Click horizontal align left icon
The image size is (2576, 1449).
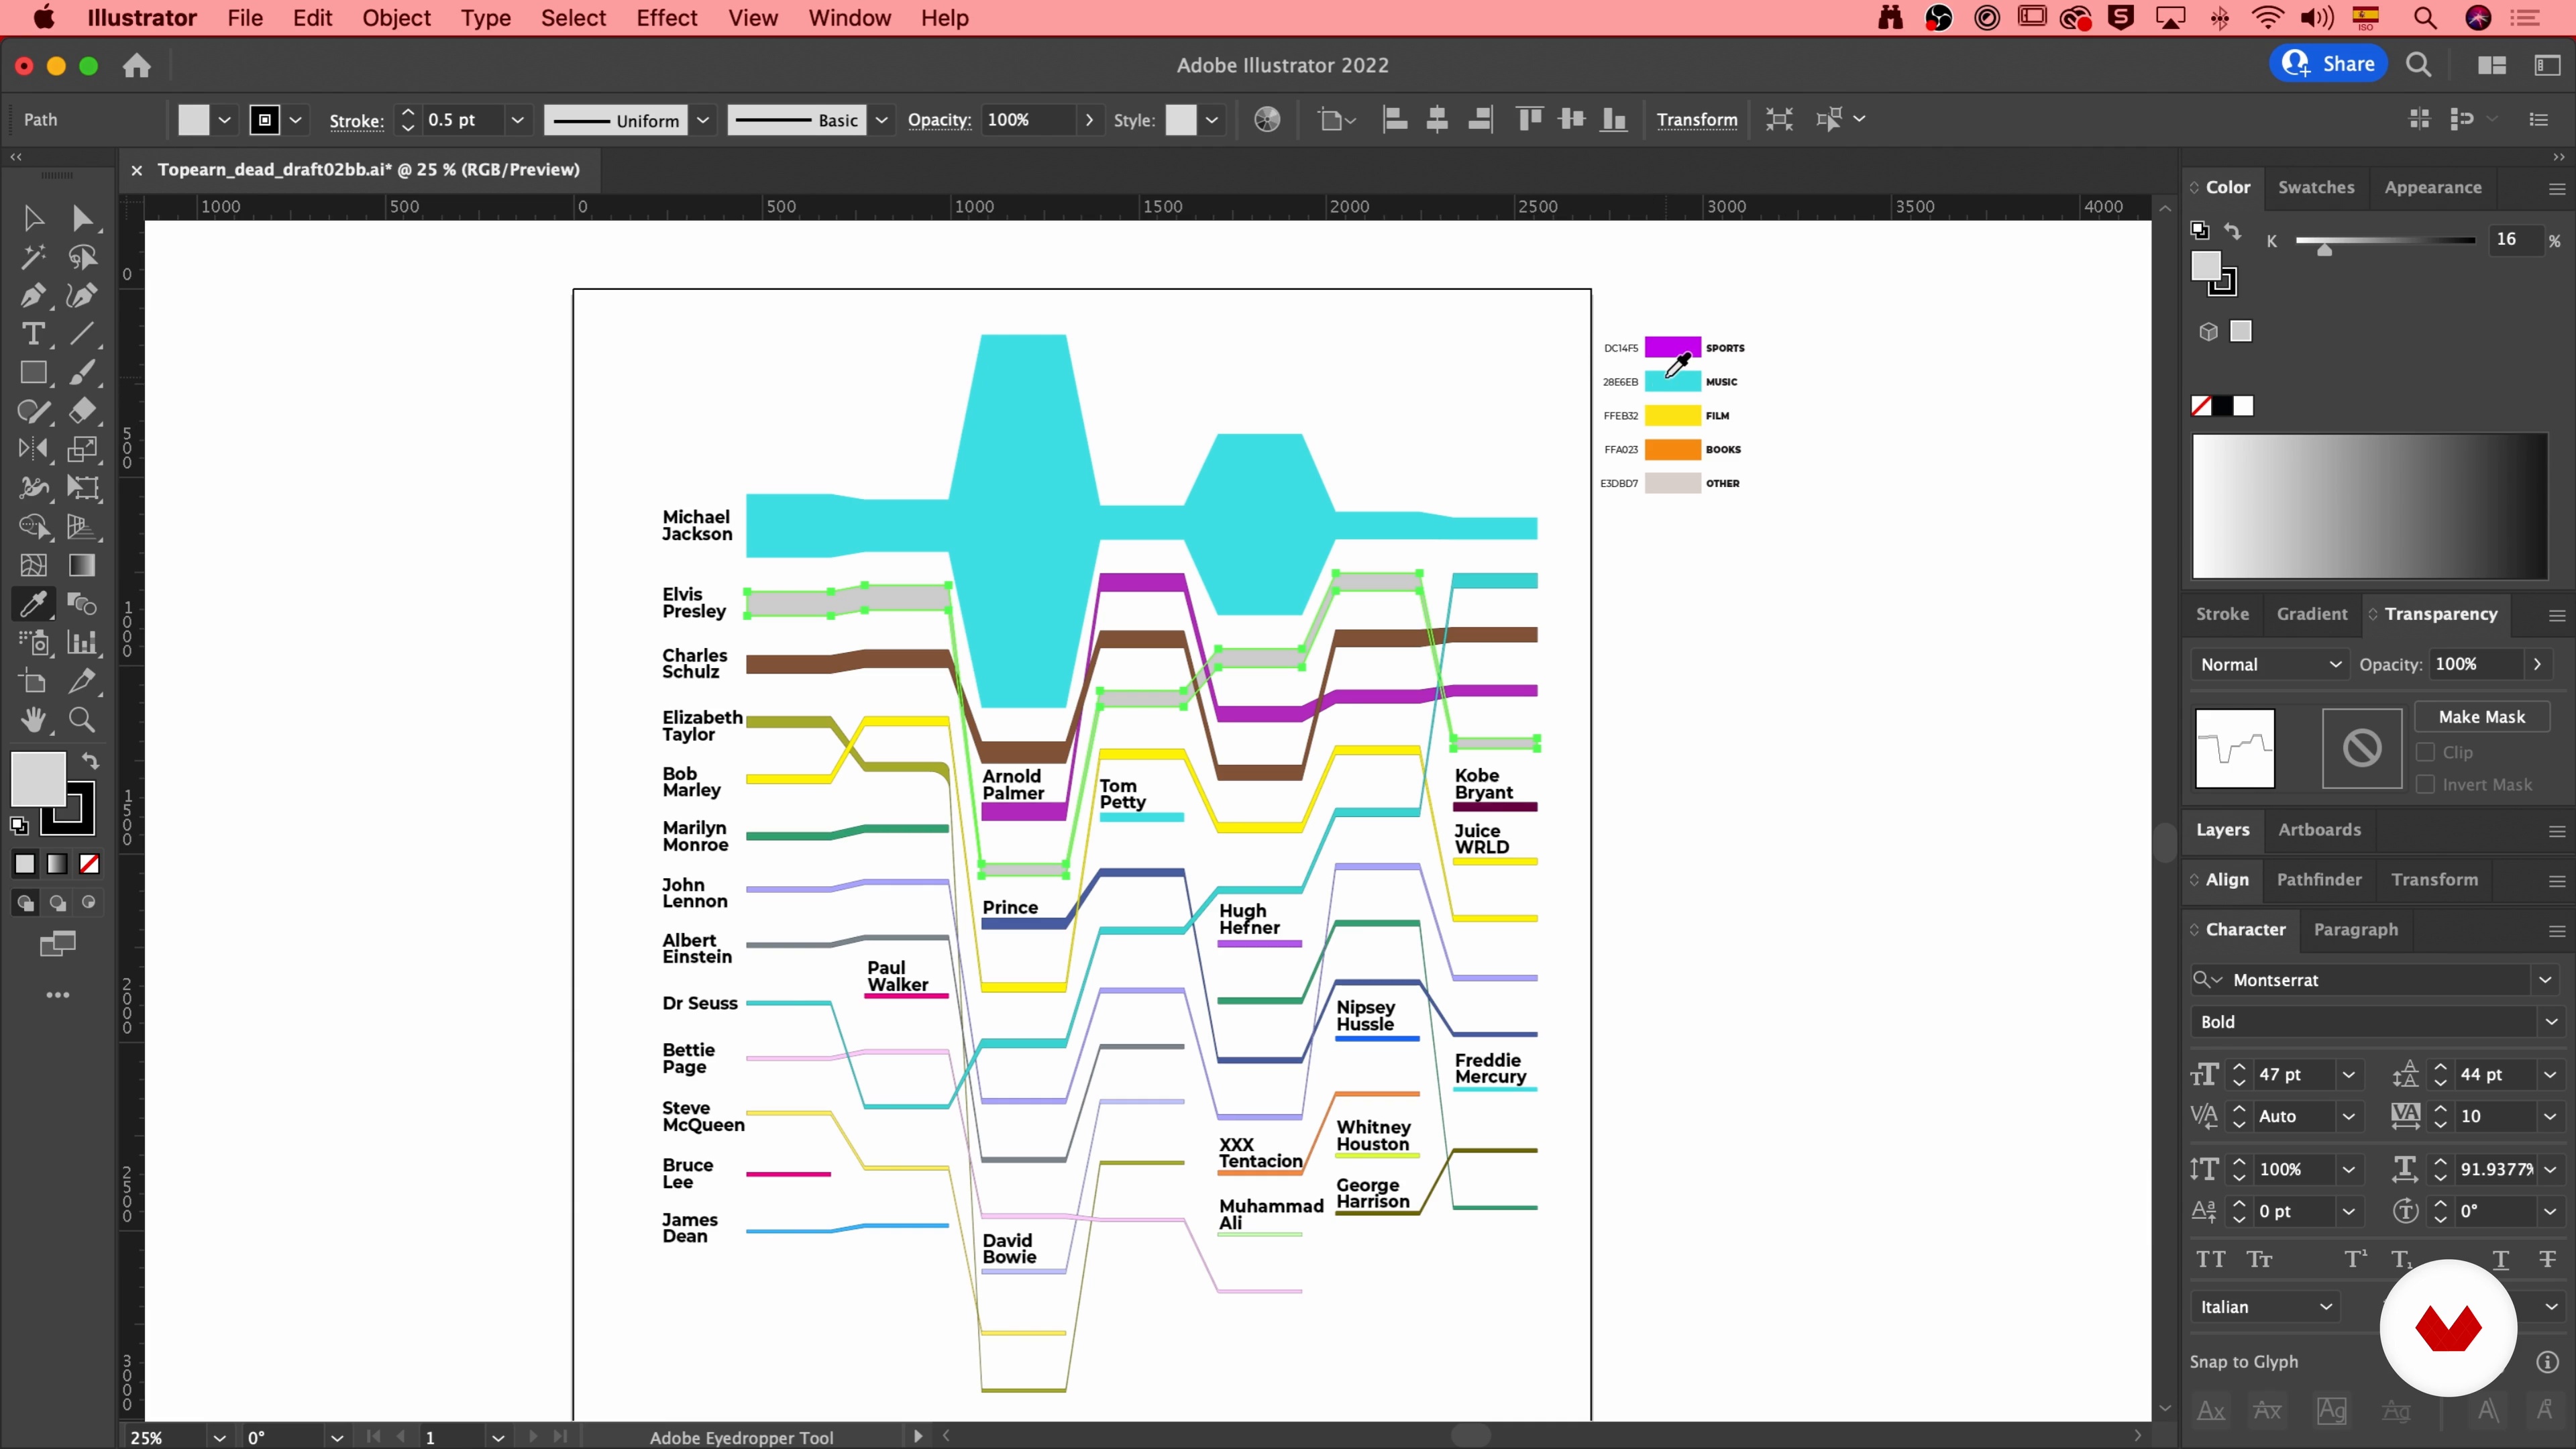coord(1395,120)
